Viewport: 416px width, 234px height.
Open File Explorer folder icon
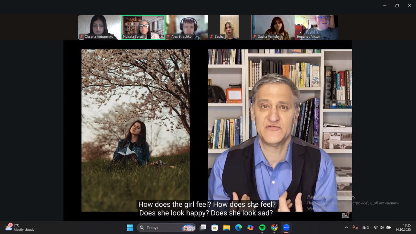pyautogui.click(x=227, y=227)
